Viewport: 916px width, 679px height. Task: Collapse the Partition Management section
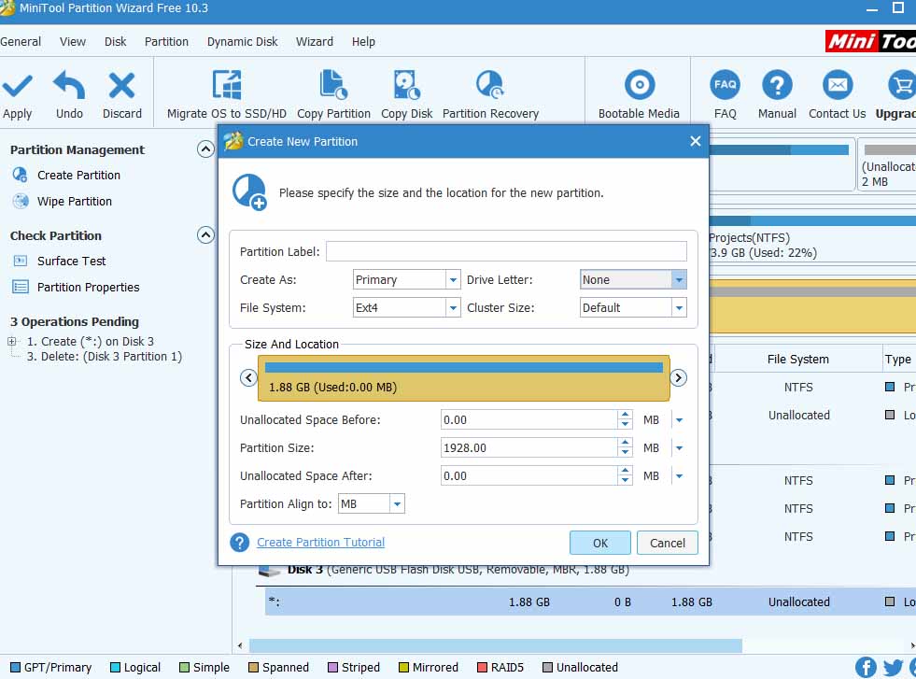205,149
